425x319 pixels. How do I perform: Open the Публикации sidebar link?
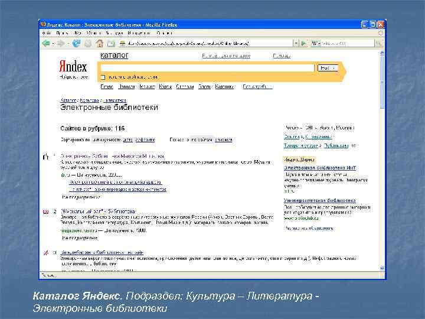pos(336,146)
